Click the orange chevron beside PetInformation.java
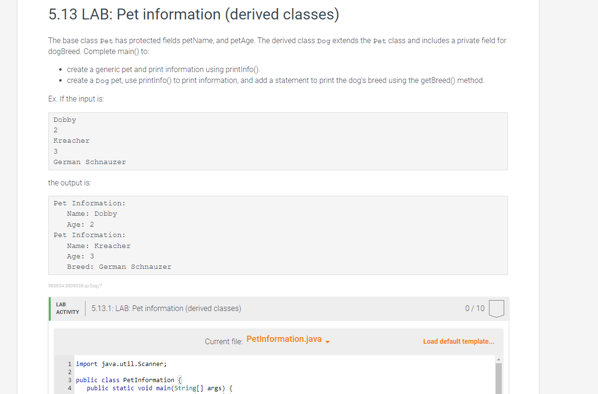Viewport: 598px width, 394px height. click(x=327, y=341)
